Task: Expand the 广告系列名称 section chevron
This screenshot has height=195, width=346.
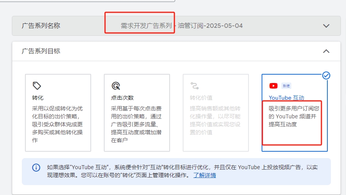Action: pos(326,26)
